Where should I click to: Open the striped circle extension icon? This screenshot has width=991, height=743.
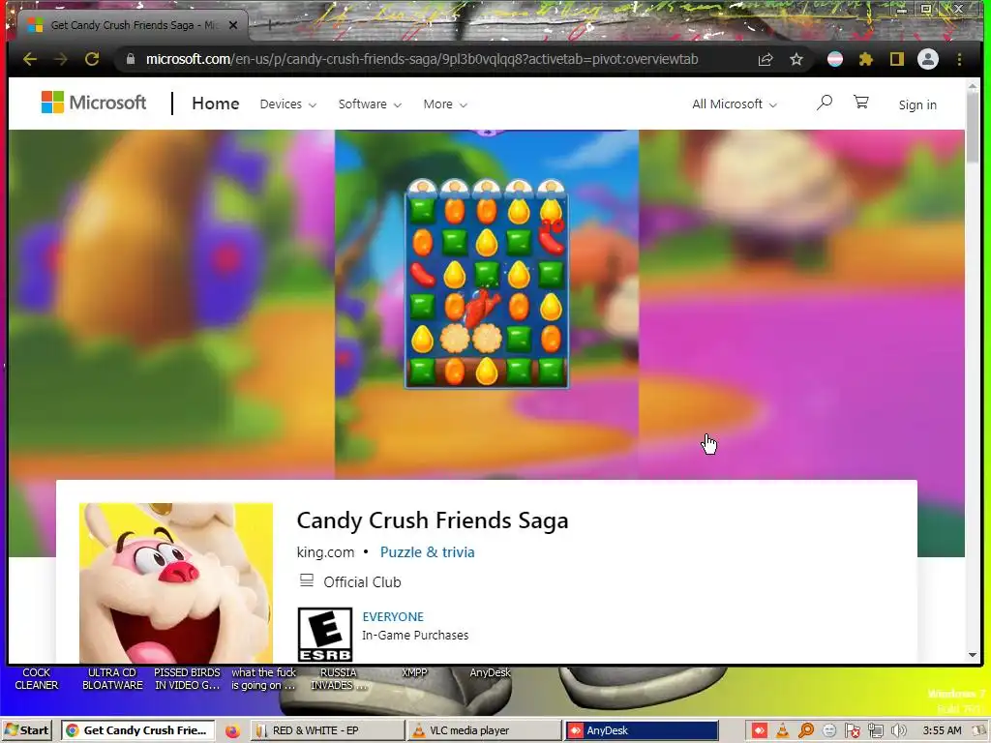[x=835, y=59]
